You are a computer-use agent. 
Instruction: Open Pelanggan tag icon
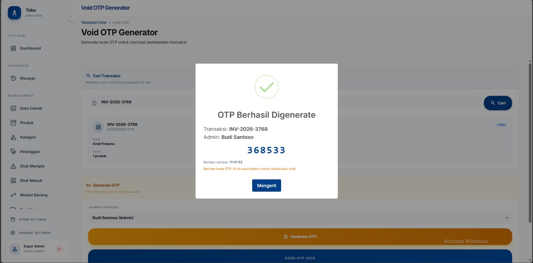(x=13, y=152)
